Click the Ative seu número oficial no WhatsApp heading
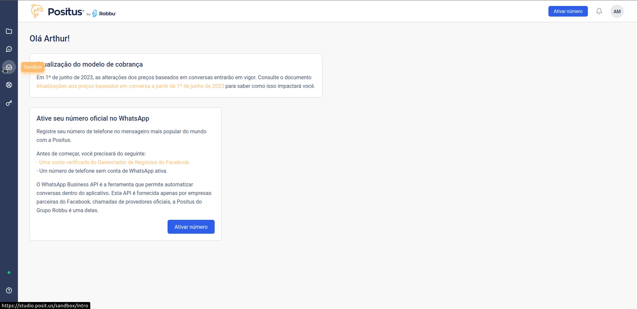Image resolution: width=637 pixels, height=309 pixels. click(x=93, y=118)
